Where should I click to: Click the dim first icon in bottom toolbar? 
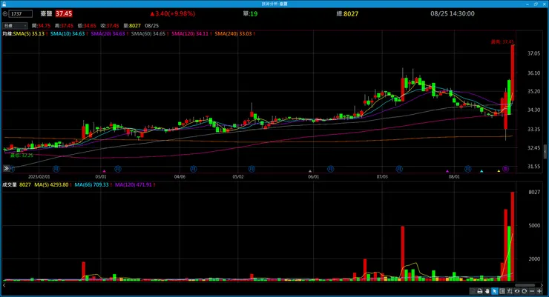[x=473, y=291]
